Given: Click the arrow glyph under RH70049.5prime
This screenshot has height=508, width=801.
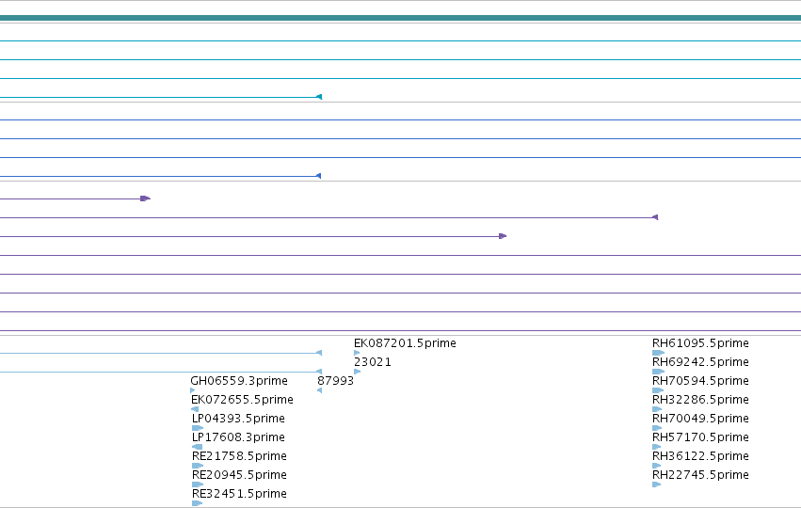Looking at the screenshot, I should point(657,428).
